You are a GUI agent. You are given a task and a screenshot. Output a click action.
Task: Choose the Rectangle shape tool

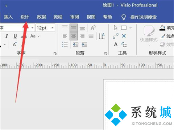click(124, 28)
